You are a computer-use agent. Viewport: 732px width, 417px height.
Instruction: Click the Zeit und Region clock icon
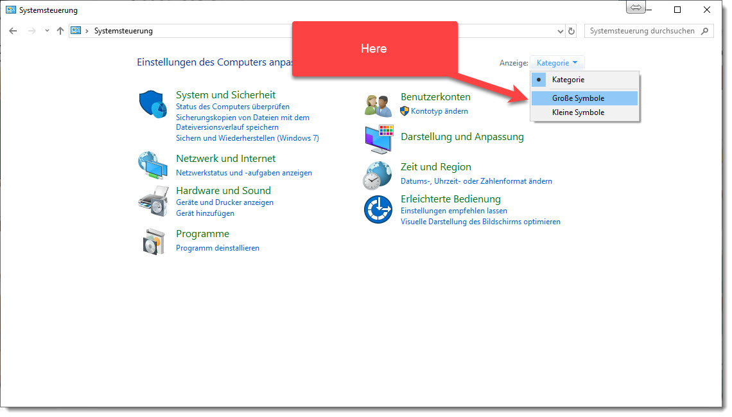378,175
